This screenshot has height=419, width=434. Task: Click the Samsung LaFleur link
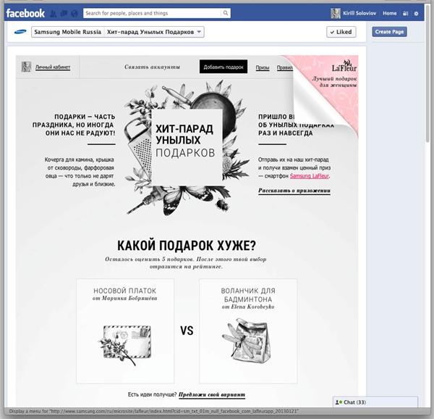coord(310,176)
